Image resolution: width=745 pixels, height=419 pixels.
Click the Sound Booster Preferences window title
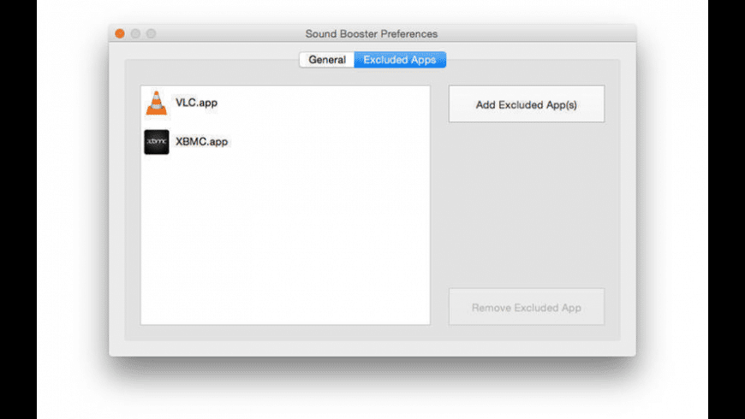pos(372,34)
